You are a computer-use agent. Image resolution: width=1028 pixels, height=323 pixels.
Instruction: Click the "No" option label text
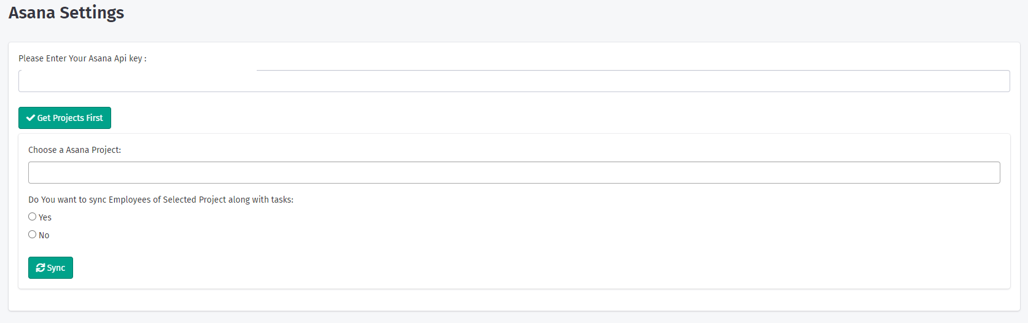pos(44,235)
